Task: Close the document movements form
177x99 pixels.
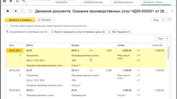Action: (x=172, y=11)
